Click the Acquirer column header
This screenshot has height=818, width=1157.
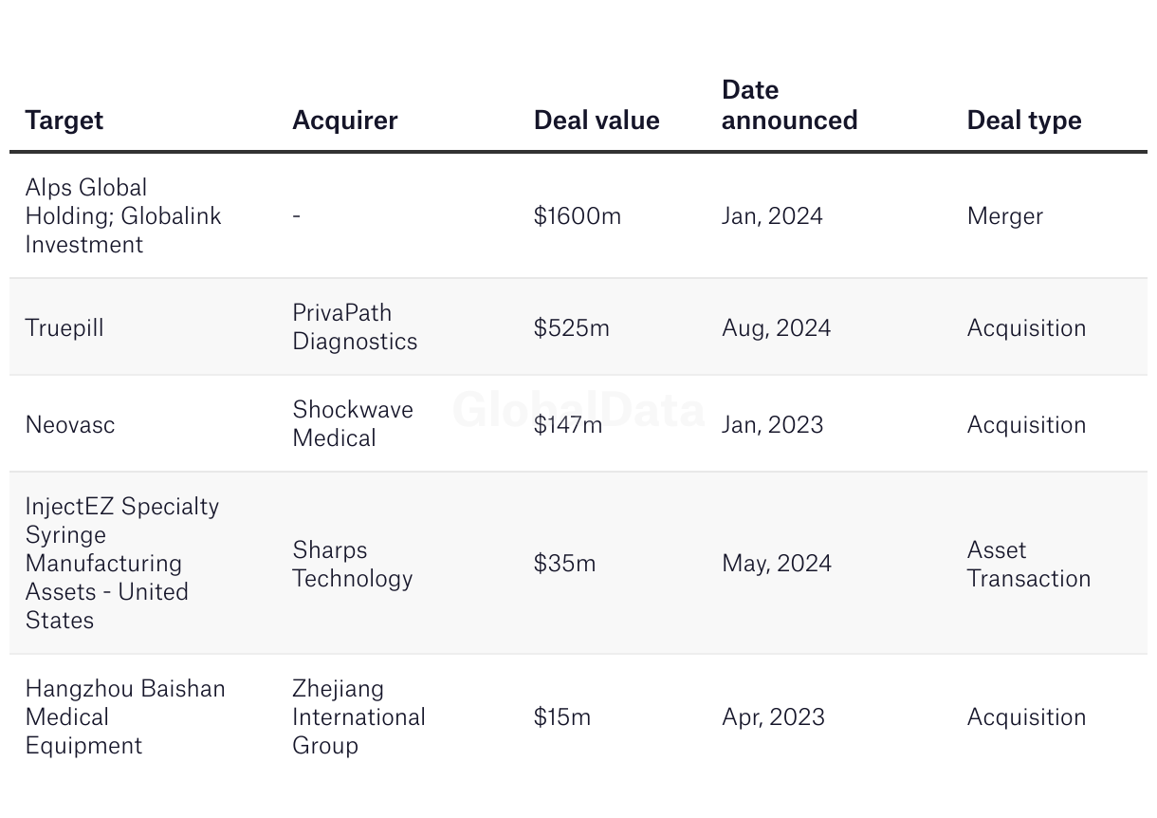(344, 121)
